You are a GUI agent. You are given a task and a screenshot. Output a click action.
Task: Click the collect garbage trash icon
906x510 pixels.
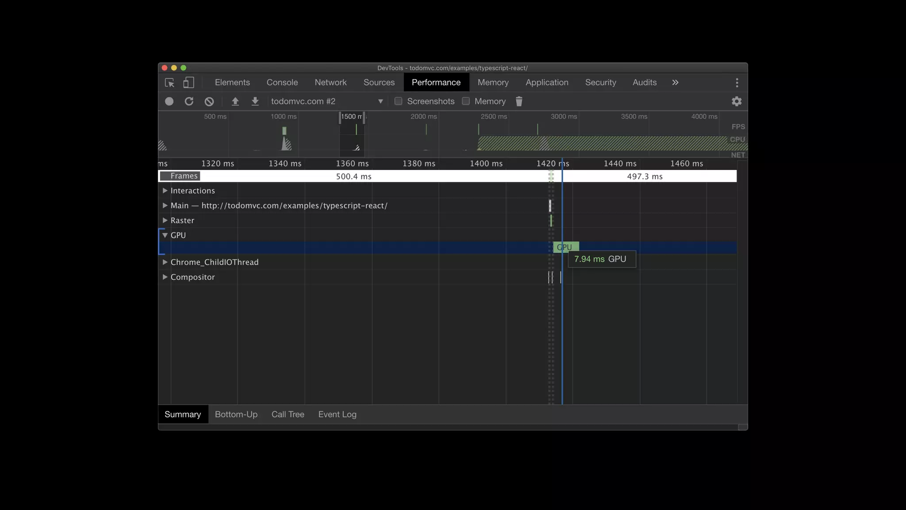[519, 101]
